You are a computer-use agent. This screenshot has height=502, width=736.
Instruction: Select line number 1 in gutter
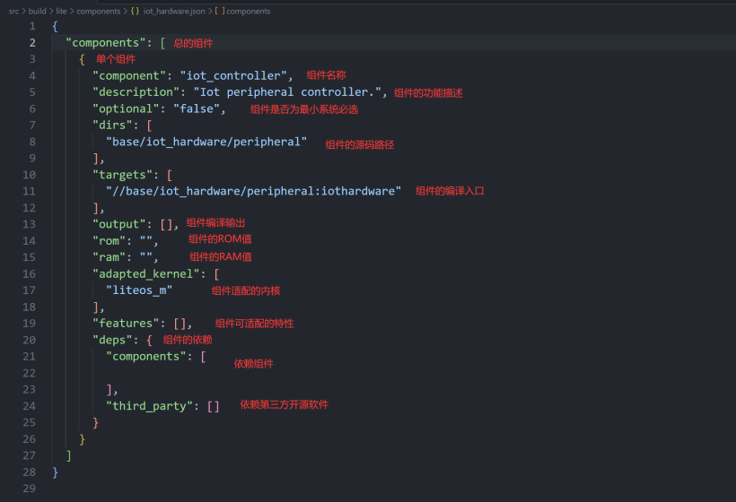point(32,26)
